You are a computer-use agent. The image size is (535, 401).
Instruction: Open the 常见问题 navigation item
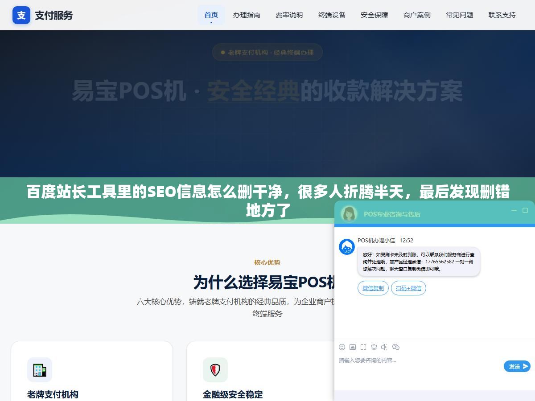click(460, 15)
